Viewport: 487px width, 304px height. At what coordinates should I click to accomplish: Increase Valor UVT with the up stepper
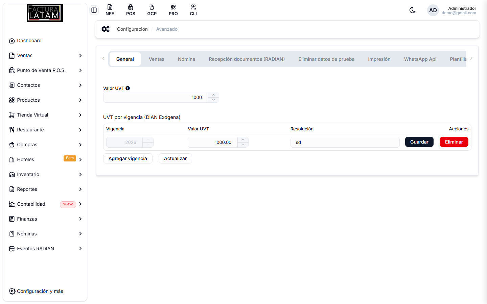point(213,95)
